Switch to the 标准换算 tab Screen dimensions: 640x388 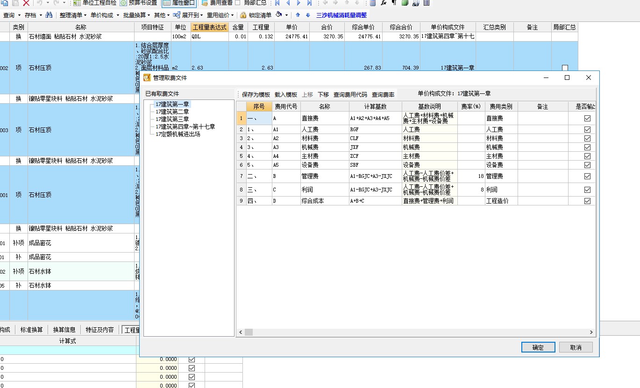pyautogui.click(x=32, y=330)
